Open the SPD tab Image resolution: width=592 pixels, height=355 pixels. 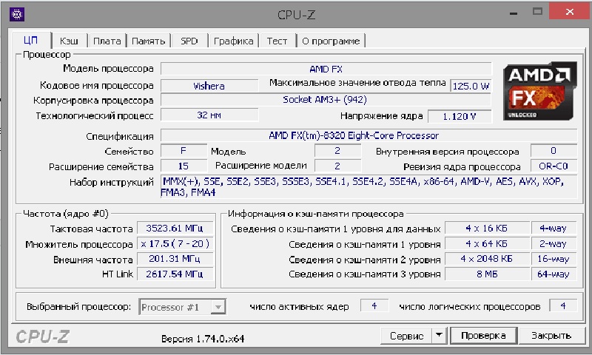point(189,41)
